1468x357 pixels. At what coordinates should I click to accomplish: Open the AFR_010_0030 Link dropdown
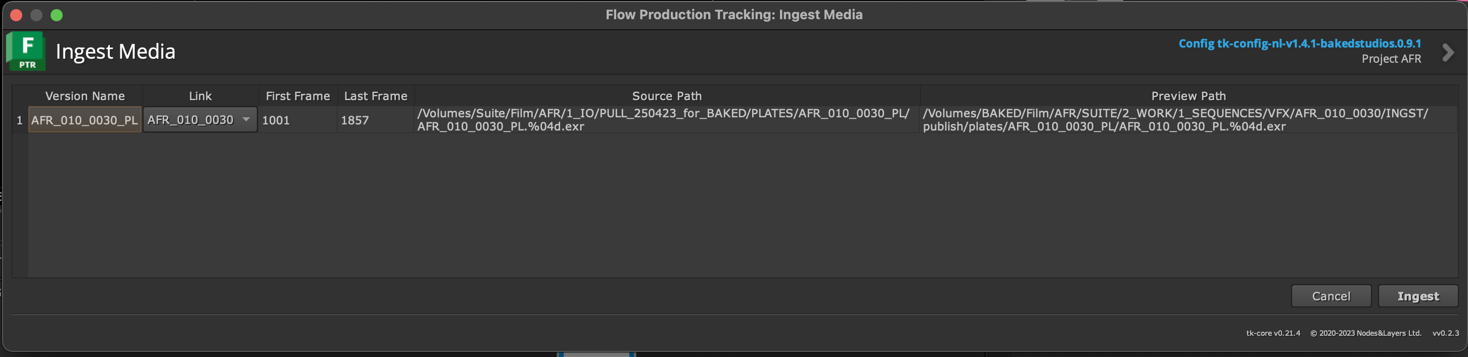coord(246,120)
